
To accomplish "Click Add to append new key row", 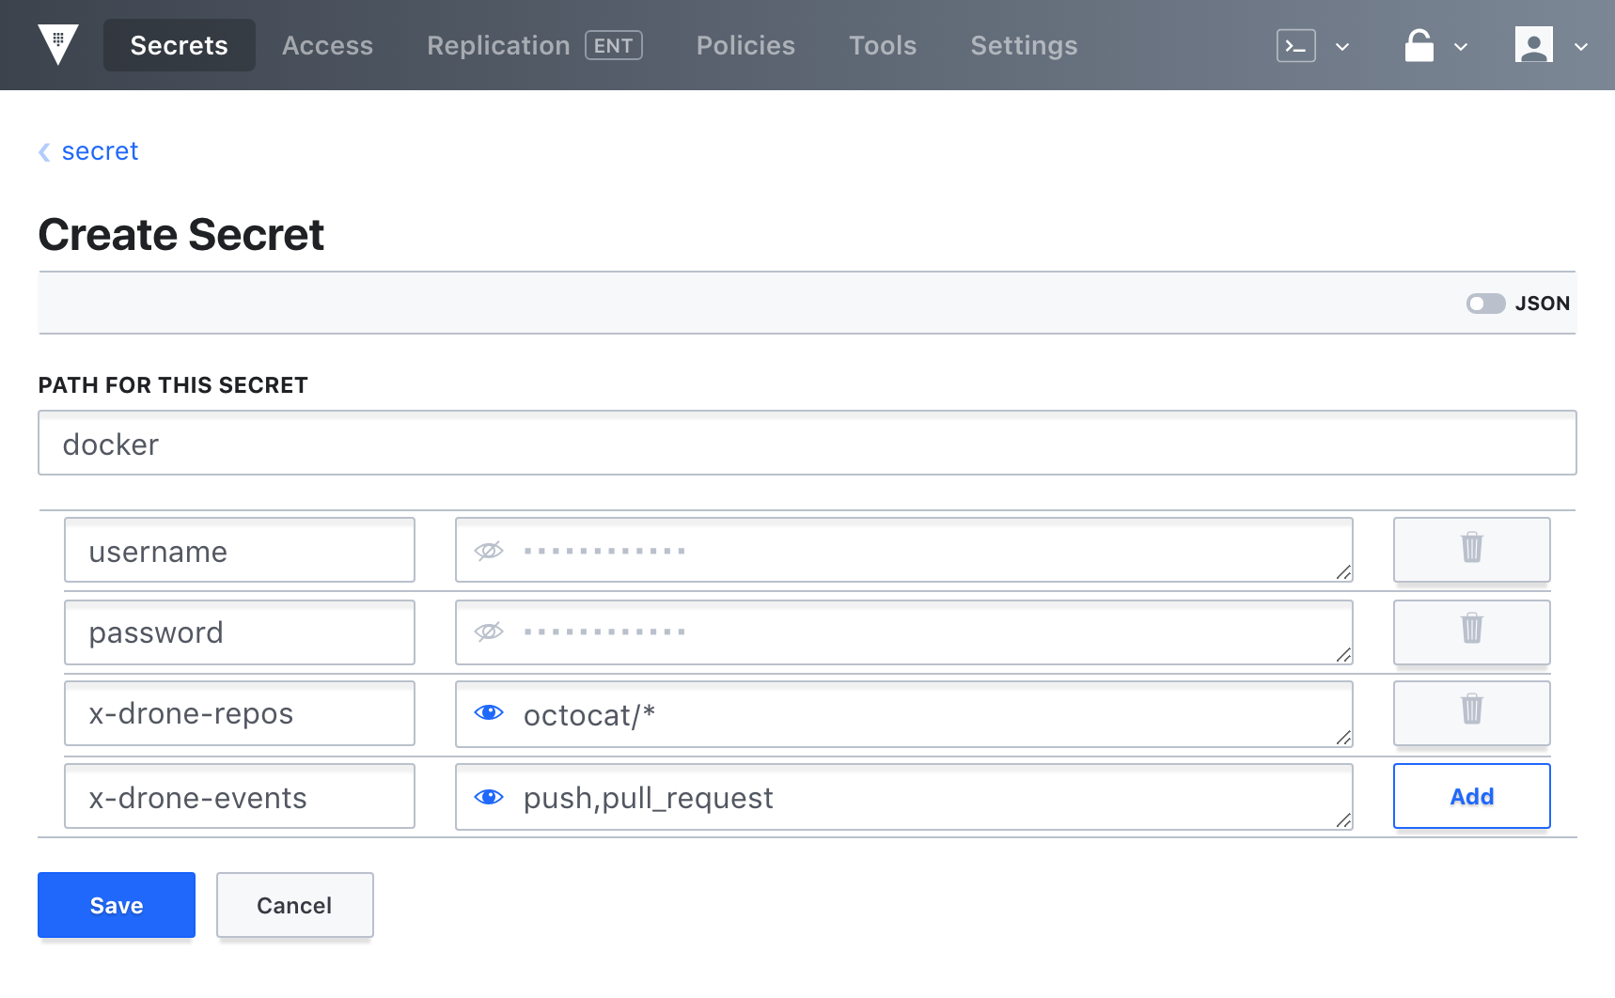I will click(x=1471, y=796).
